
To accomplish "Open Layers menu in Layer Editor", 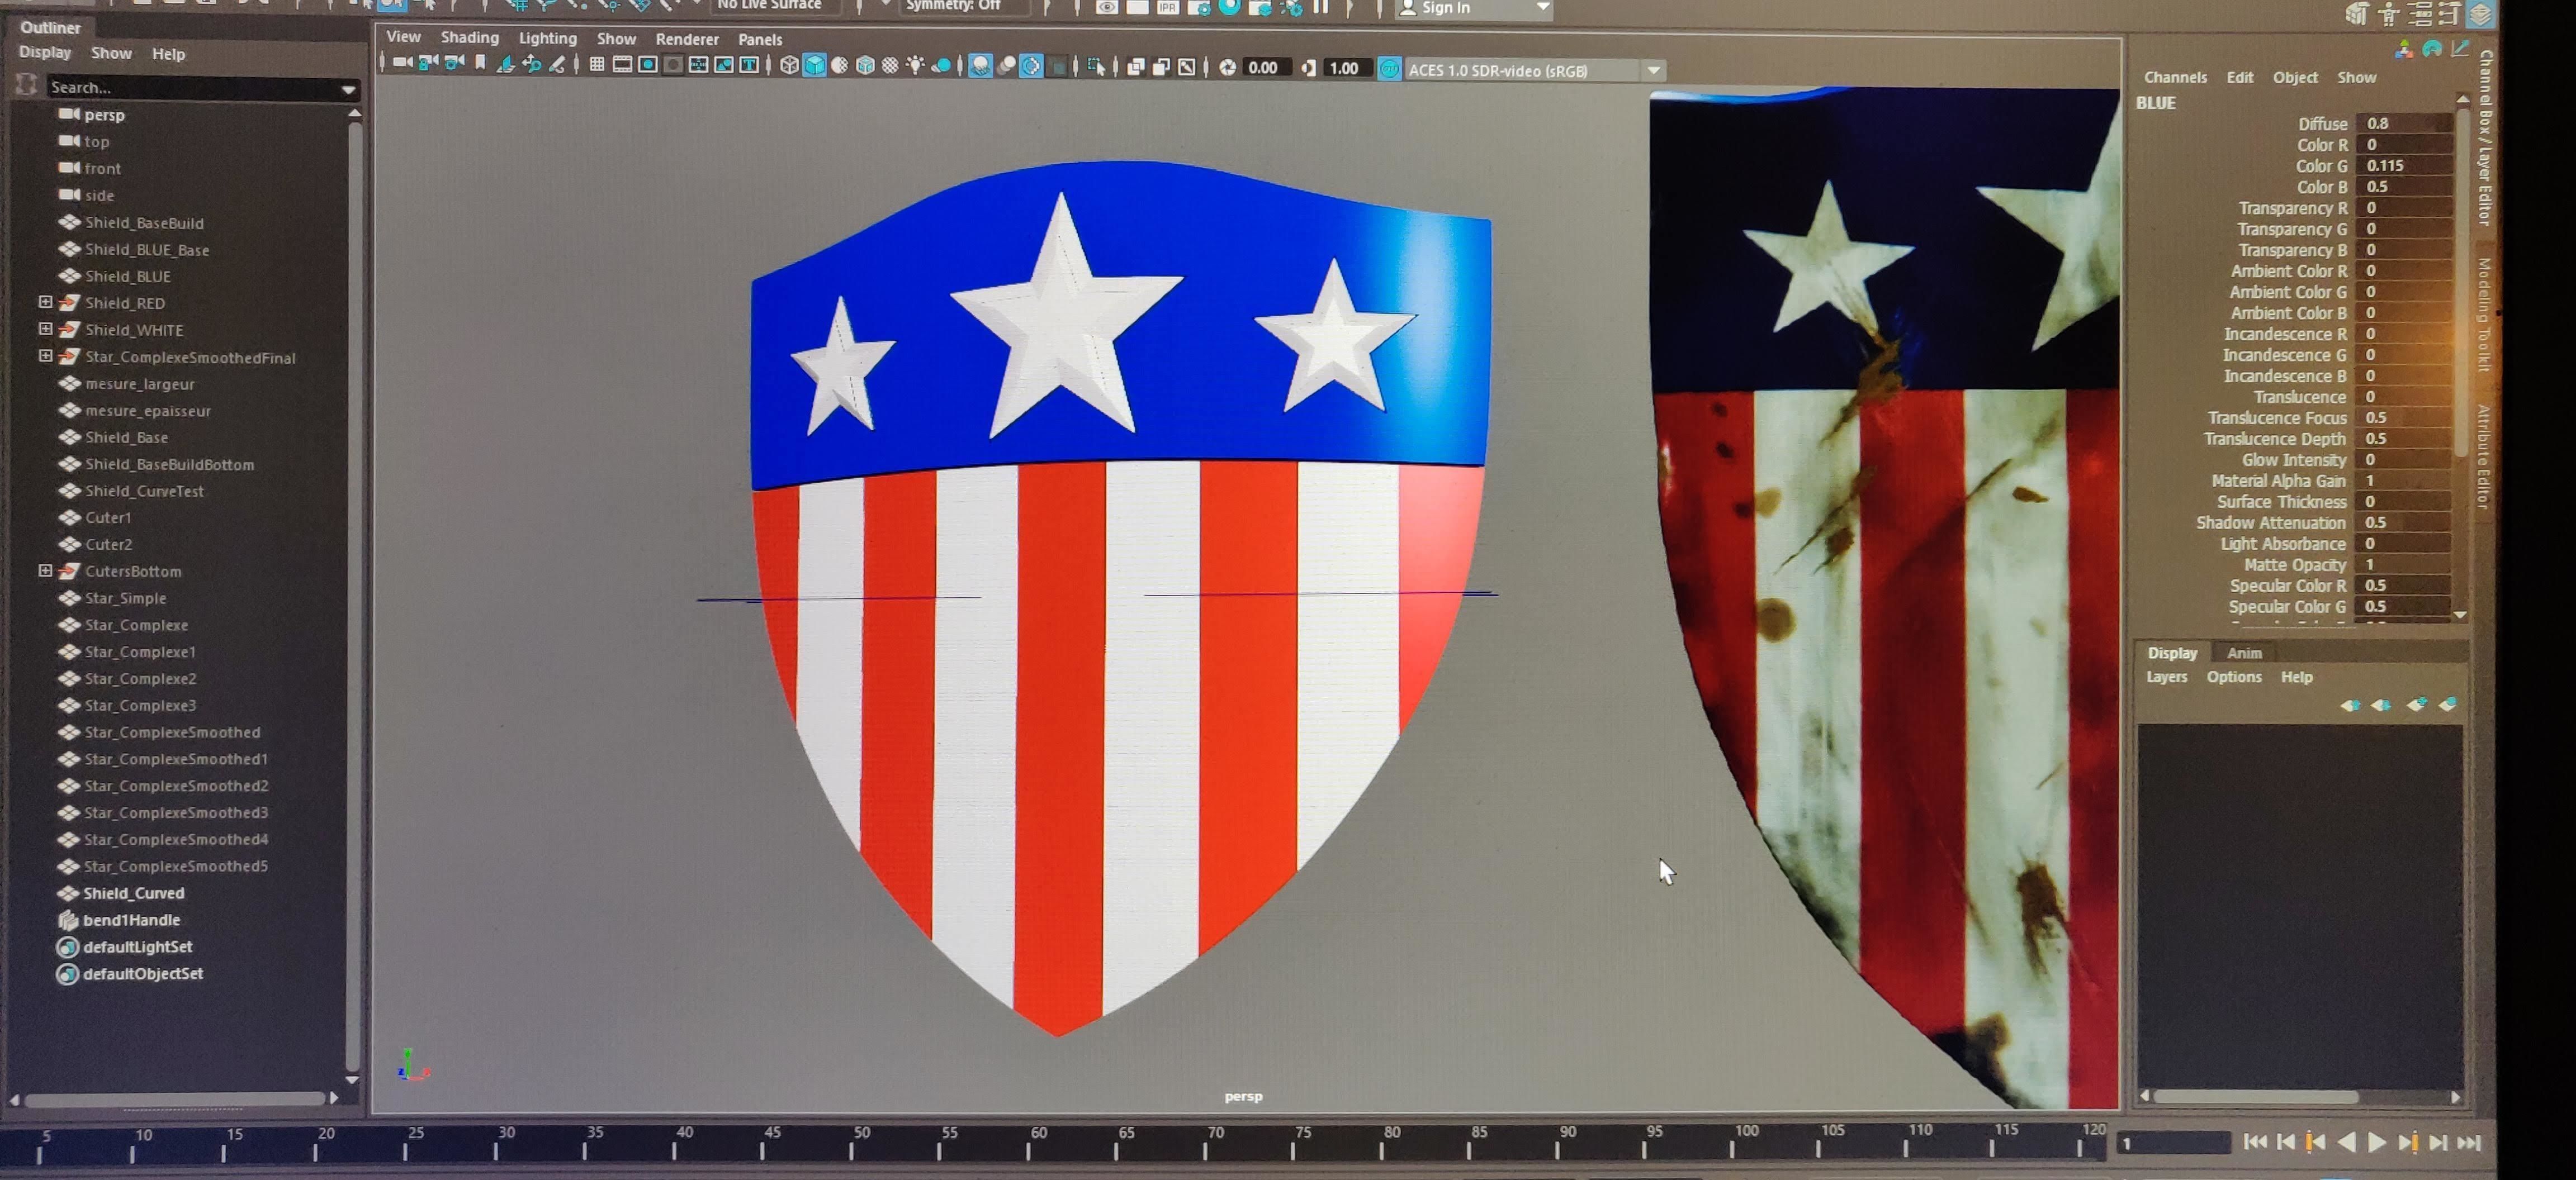I will (x=2167, y=677).
